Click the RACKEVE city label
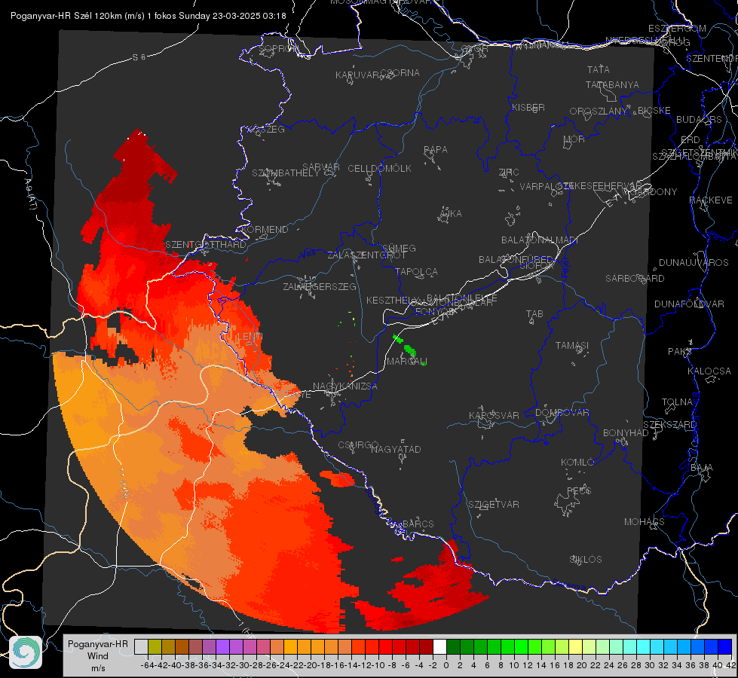738x678 pixels. tap(711, 200)
